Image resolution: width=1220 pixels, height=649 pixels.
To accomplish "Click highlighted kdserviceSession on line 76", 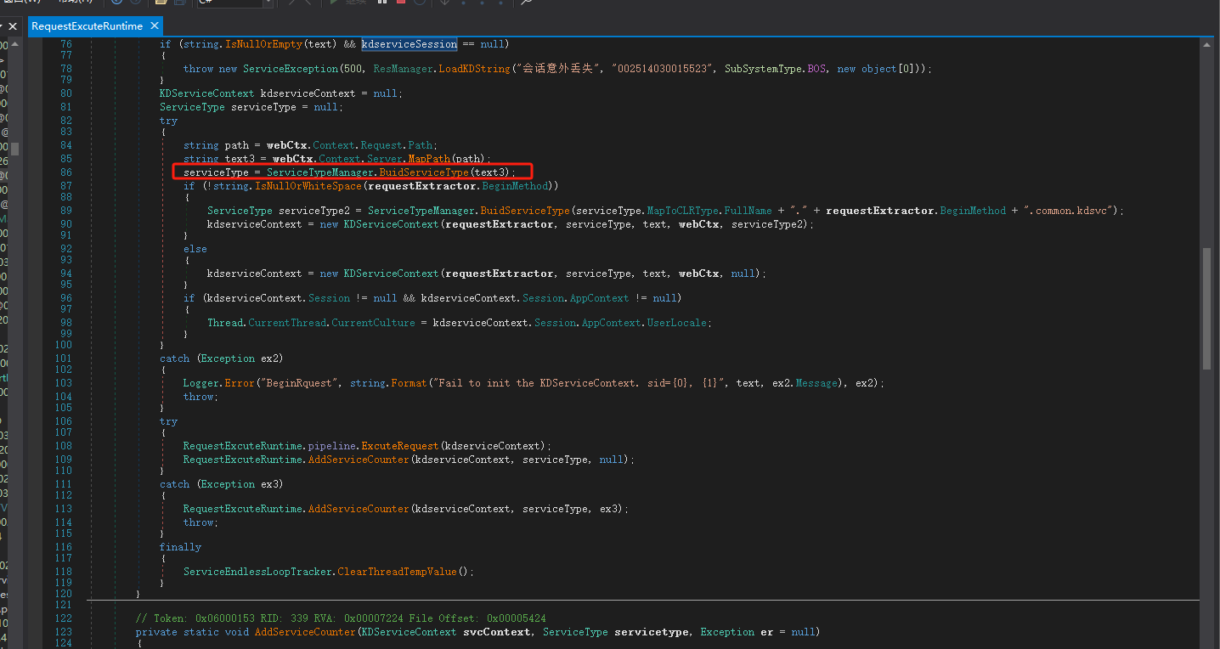I will [409, 43].
